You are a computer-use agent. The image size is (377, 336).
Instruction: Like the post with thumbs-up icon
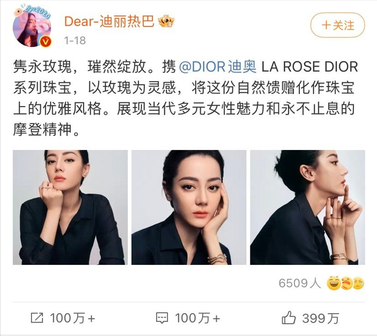[x=289, y=318]
